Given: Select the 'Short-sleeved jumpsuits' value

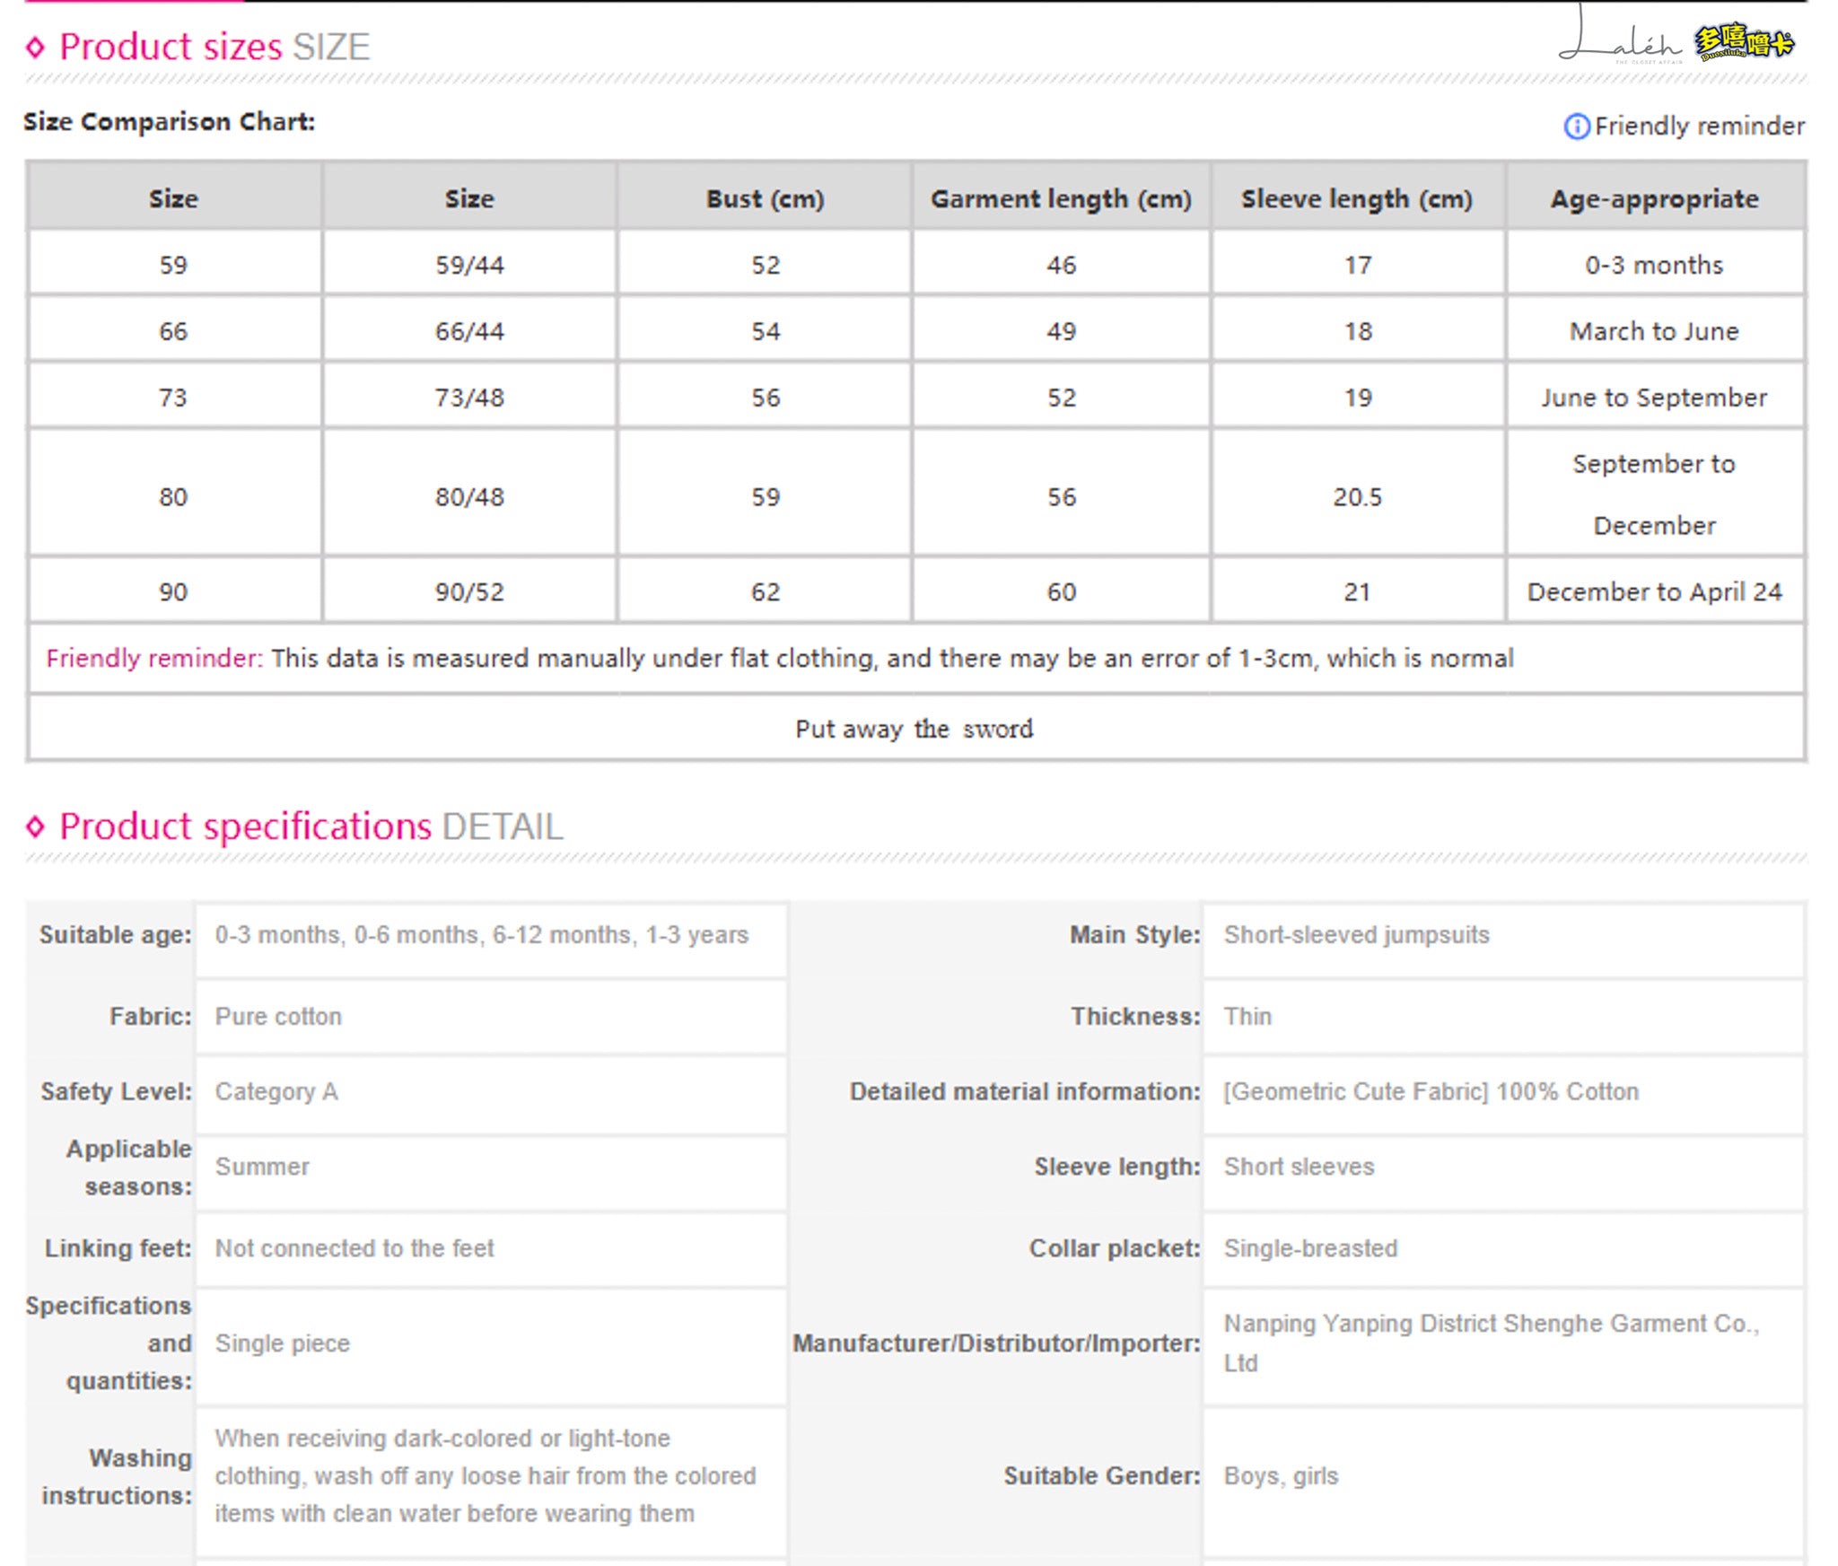Looking at the screenshot, I should 1356,935.
